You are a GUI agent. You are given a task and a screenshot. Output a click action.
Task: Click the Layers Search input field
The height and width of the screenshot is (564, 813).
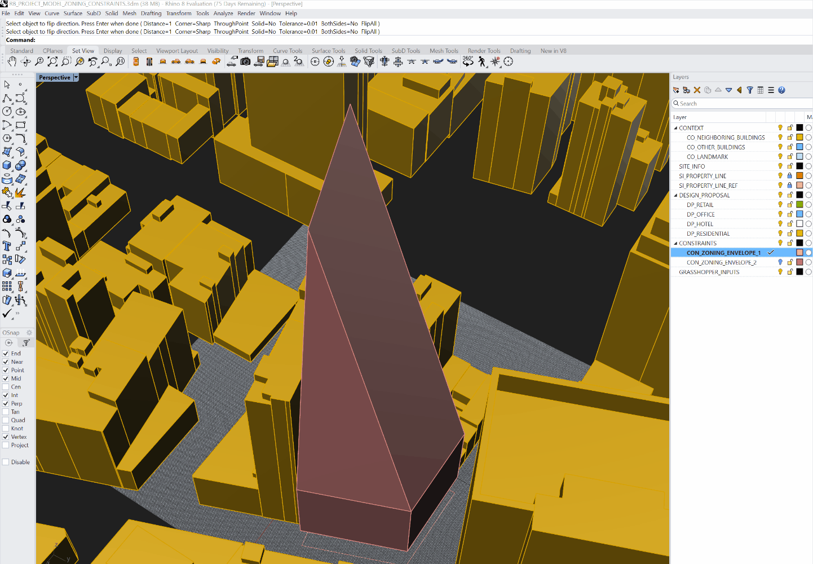pos(742,104)
